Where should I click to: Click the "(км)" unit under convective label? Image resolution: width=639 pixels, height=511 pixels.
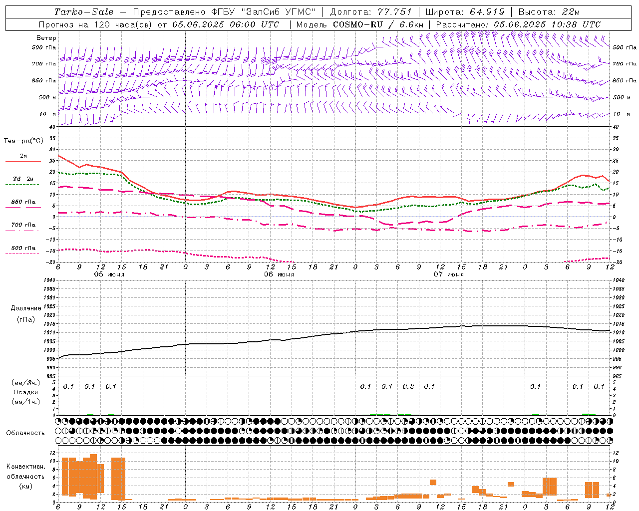[x=26, y=486]
